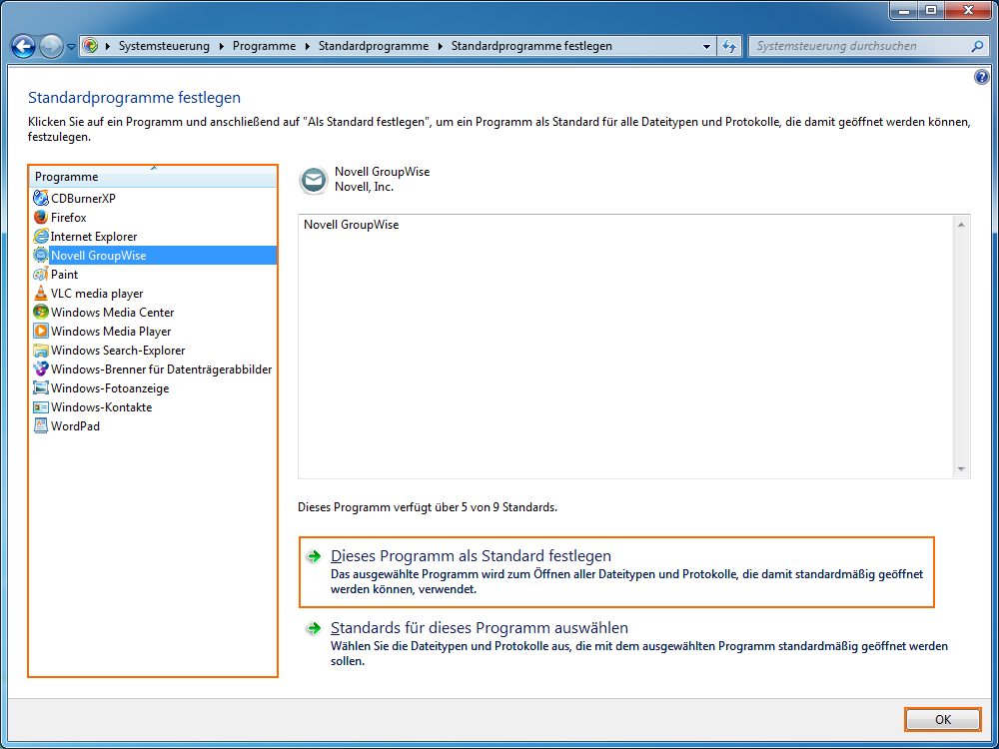
Task: Click the CDBurnerXP program icon
Action: point(41,198)
